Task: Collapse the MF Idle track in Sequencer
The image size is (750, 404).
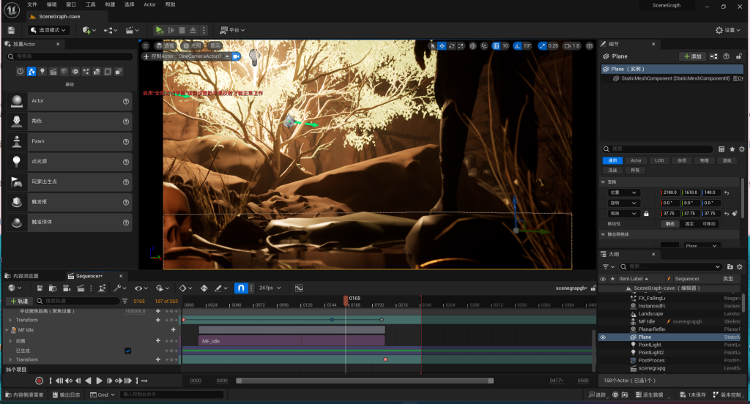Action: pyautogui.click(x=7, y=330)
